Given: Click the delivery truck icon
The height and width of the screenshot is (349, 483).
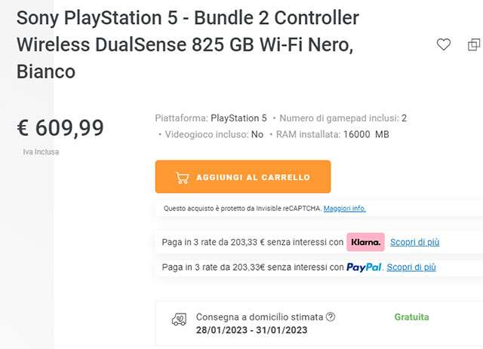Looking at the screenshot, I should coord(179,320).
